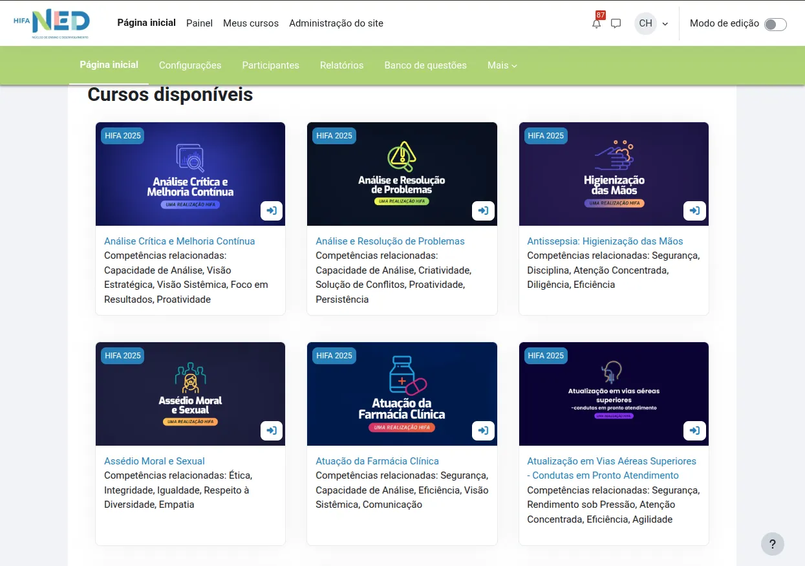Open the Configurações tab

[190, 65]
